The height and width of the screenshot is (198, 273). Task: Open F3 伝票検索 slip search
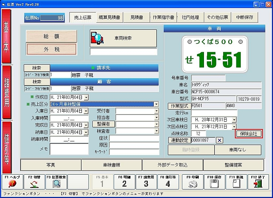(x=56, y=183)
